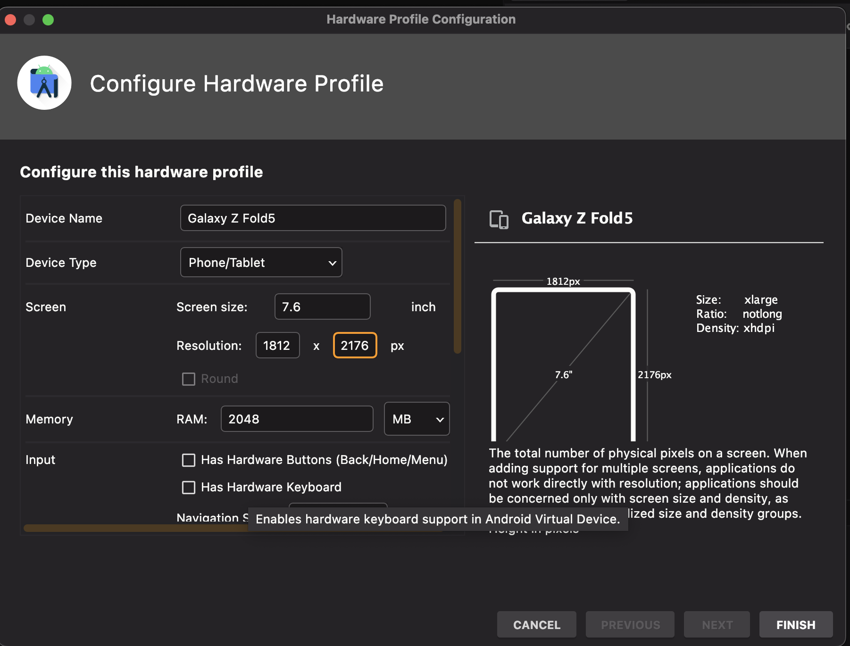Click the device screen preview diagram
Image resolution: width=850 pixels, height=646 pixels.
(x=564, y=364)
